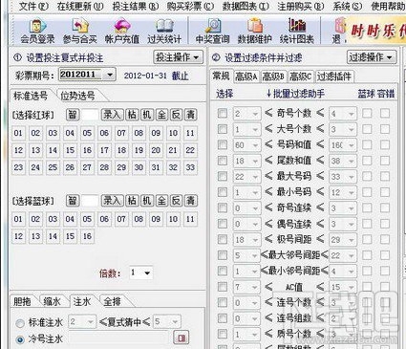
Task: Click the icon button beside 冷号注水 field
Action: pos(182,338)
